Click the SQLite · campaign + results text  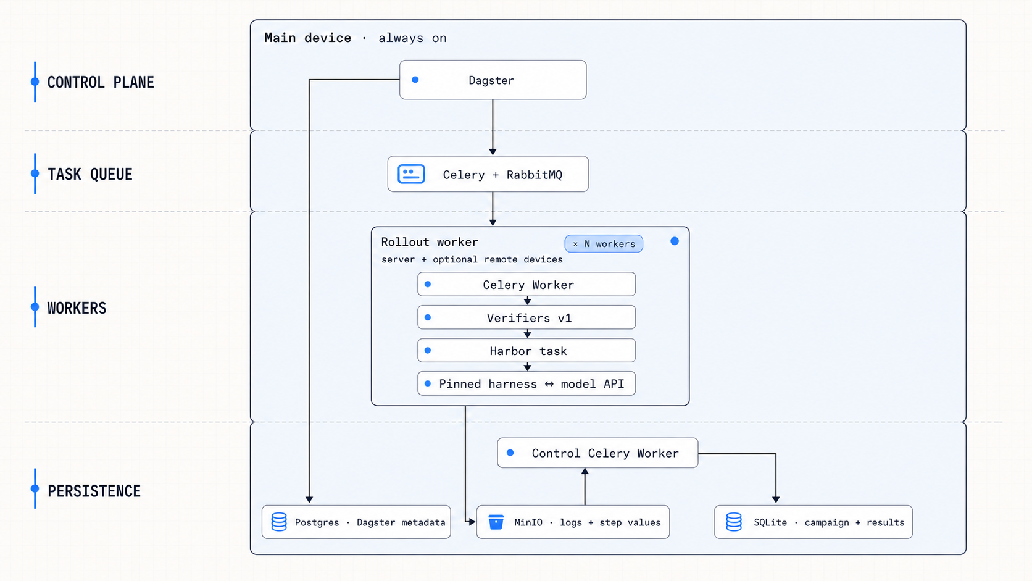829,522
